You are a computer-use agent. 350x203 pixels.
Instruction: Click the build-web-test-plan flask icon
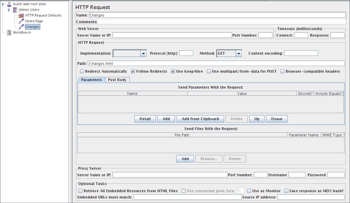click(x=9, y=4)
